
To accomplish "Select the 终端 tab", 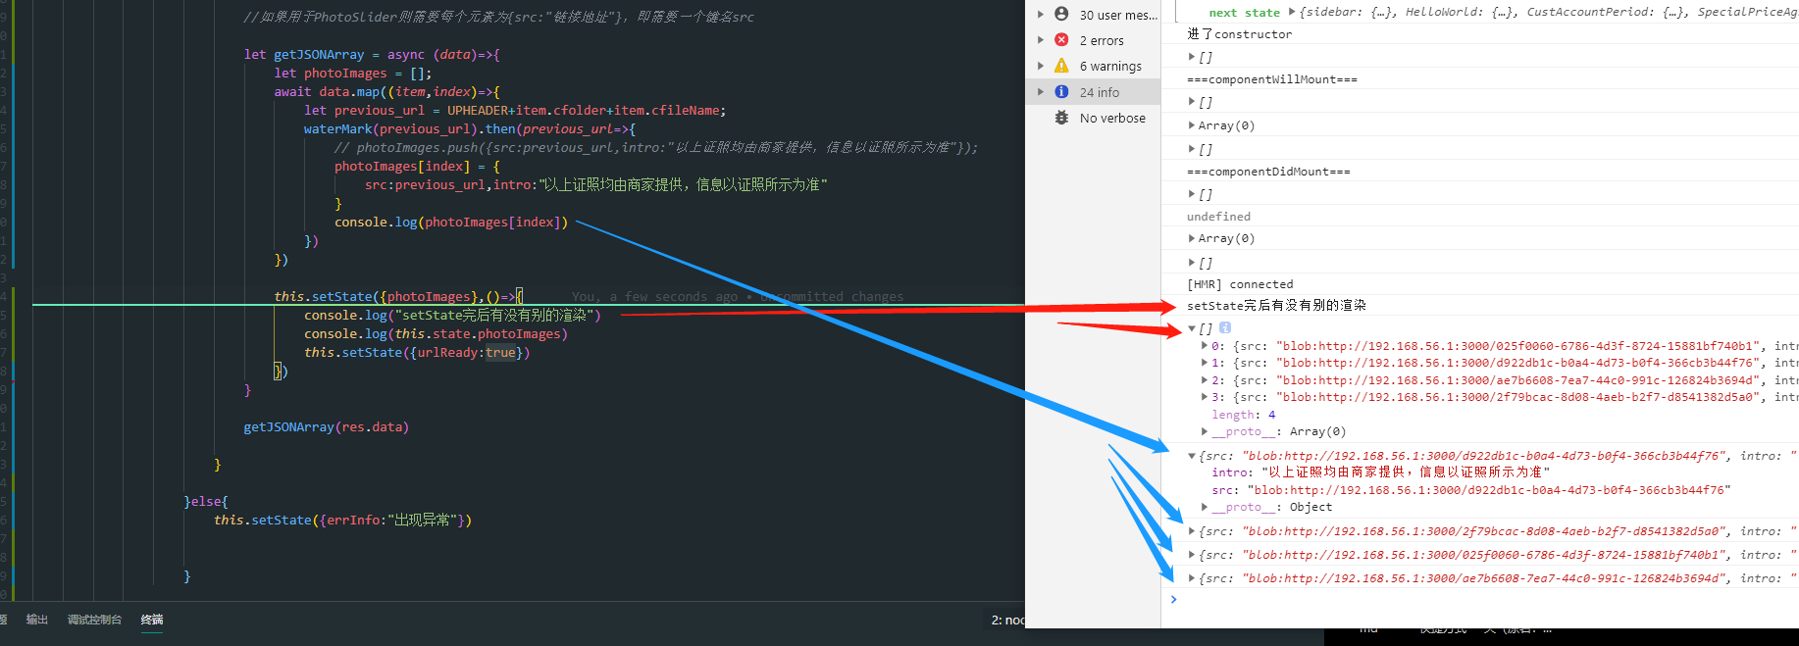I will point(152,620).
